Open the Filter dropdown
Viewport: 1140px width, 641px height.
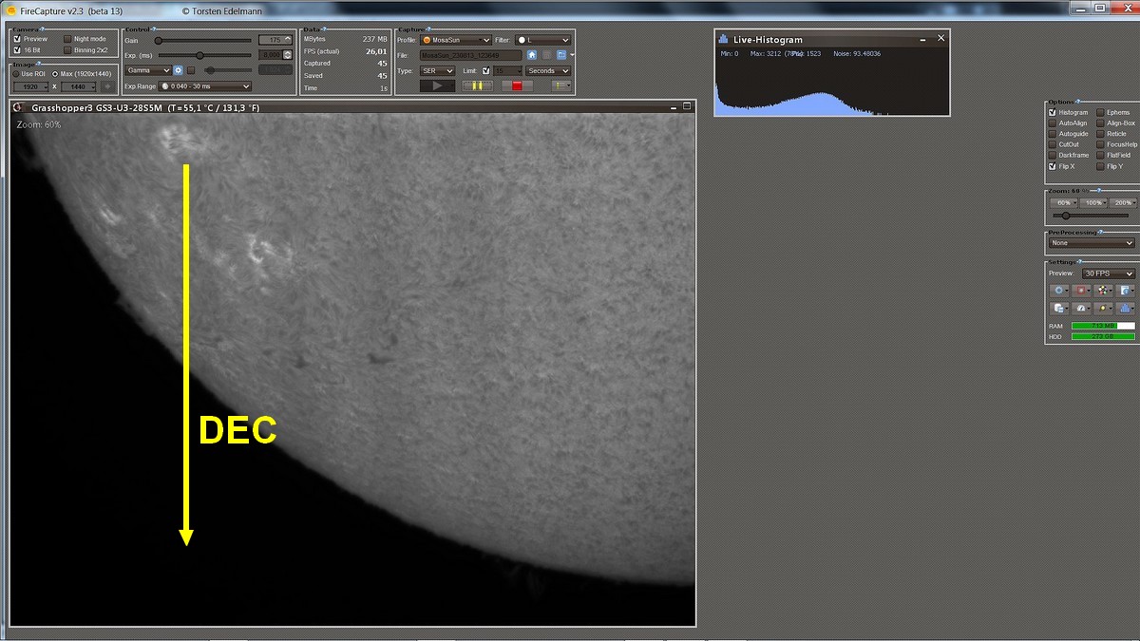click(543, 40)
